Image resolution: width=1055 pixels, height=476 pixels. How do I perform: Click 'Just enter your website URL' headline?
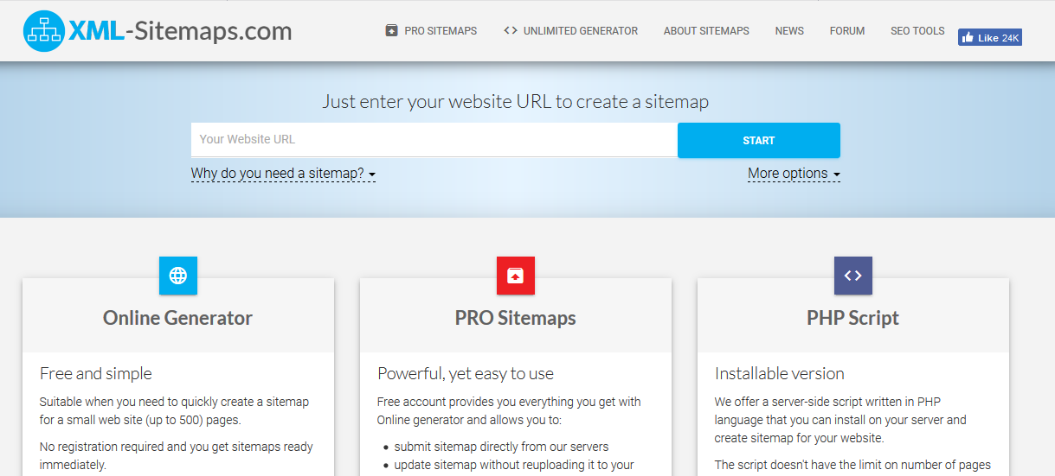(x=516, y=102)
